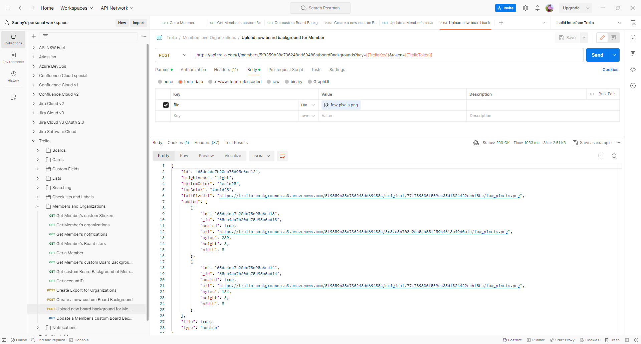Image resolution: width=641 pixels, height=344 pixels.
Task: Click the request URL field
Action: coord(387,55)
